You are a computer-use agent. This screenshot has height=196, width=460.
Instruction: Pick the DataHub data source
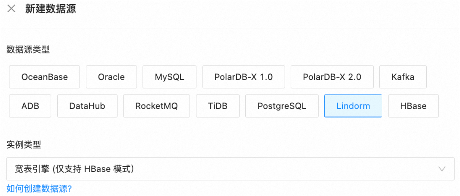click(87, 106)
